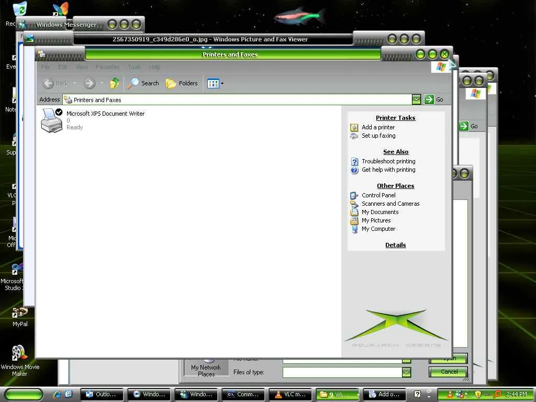Switch to VLC media player taskbar button
Screen dimensions: 536x402
coord(290,394)
